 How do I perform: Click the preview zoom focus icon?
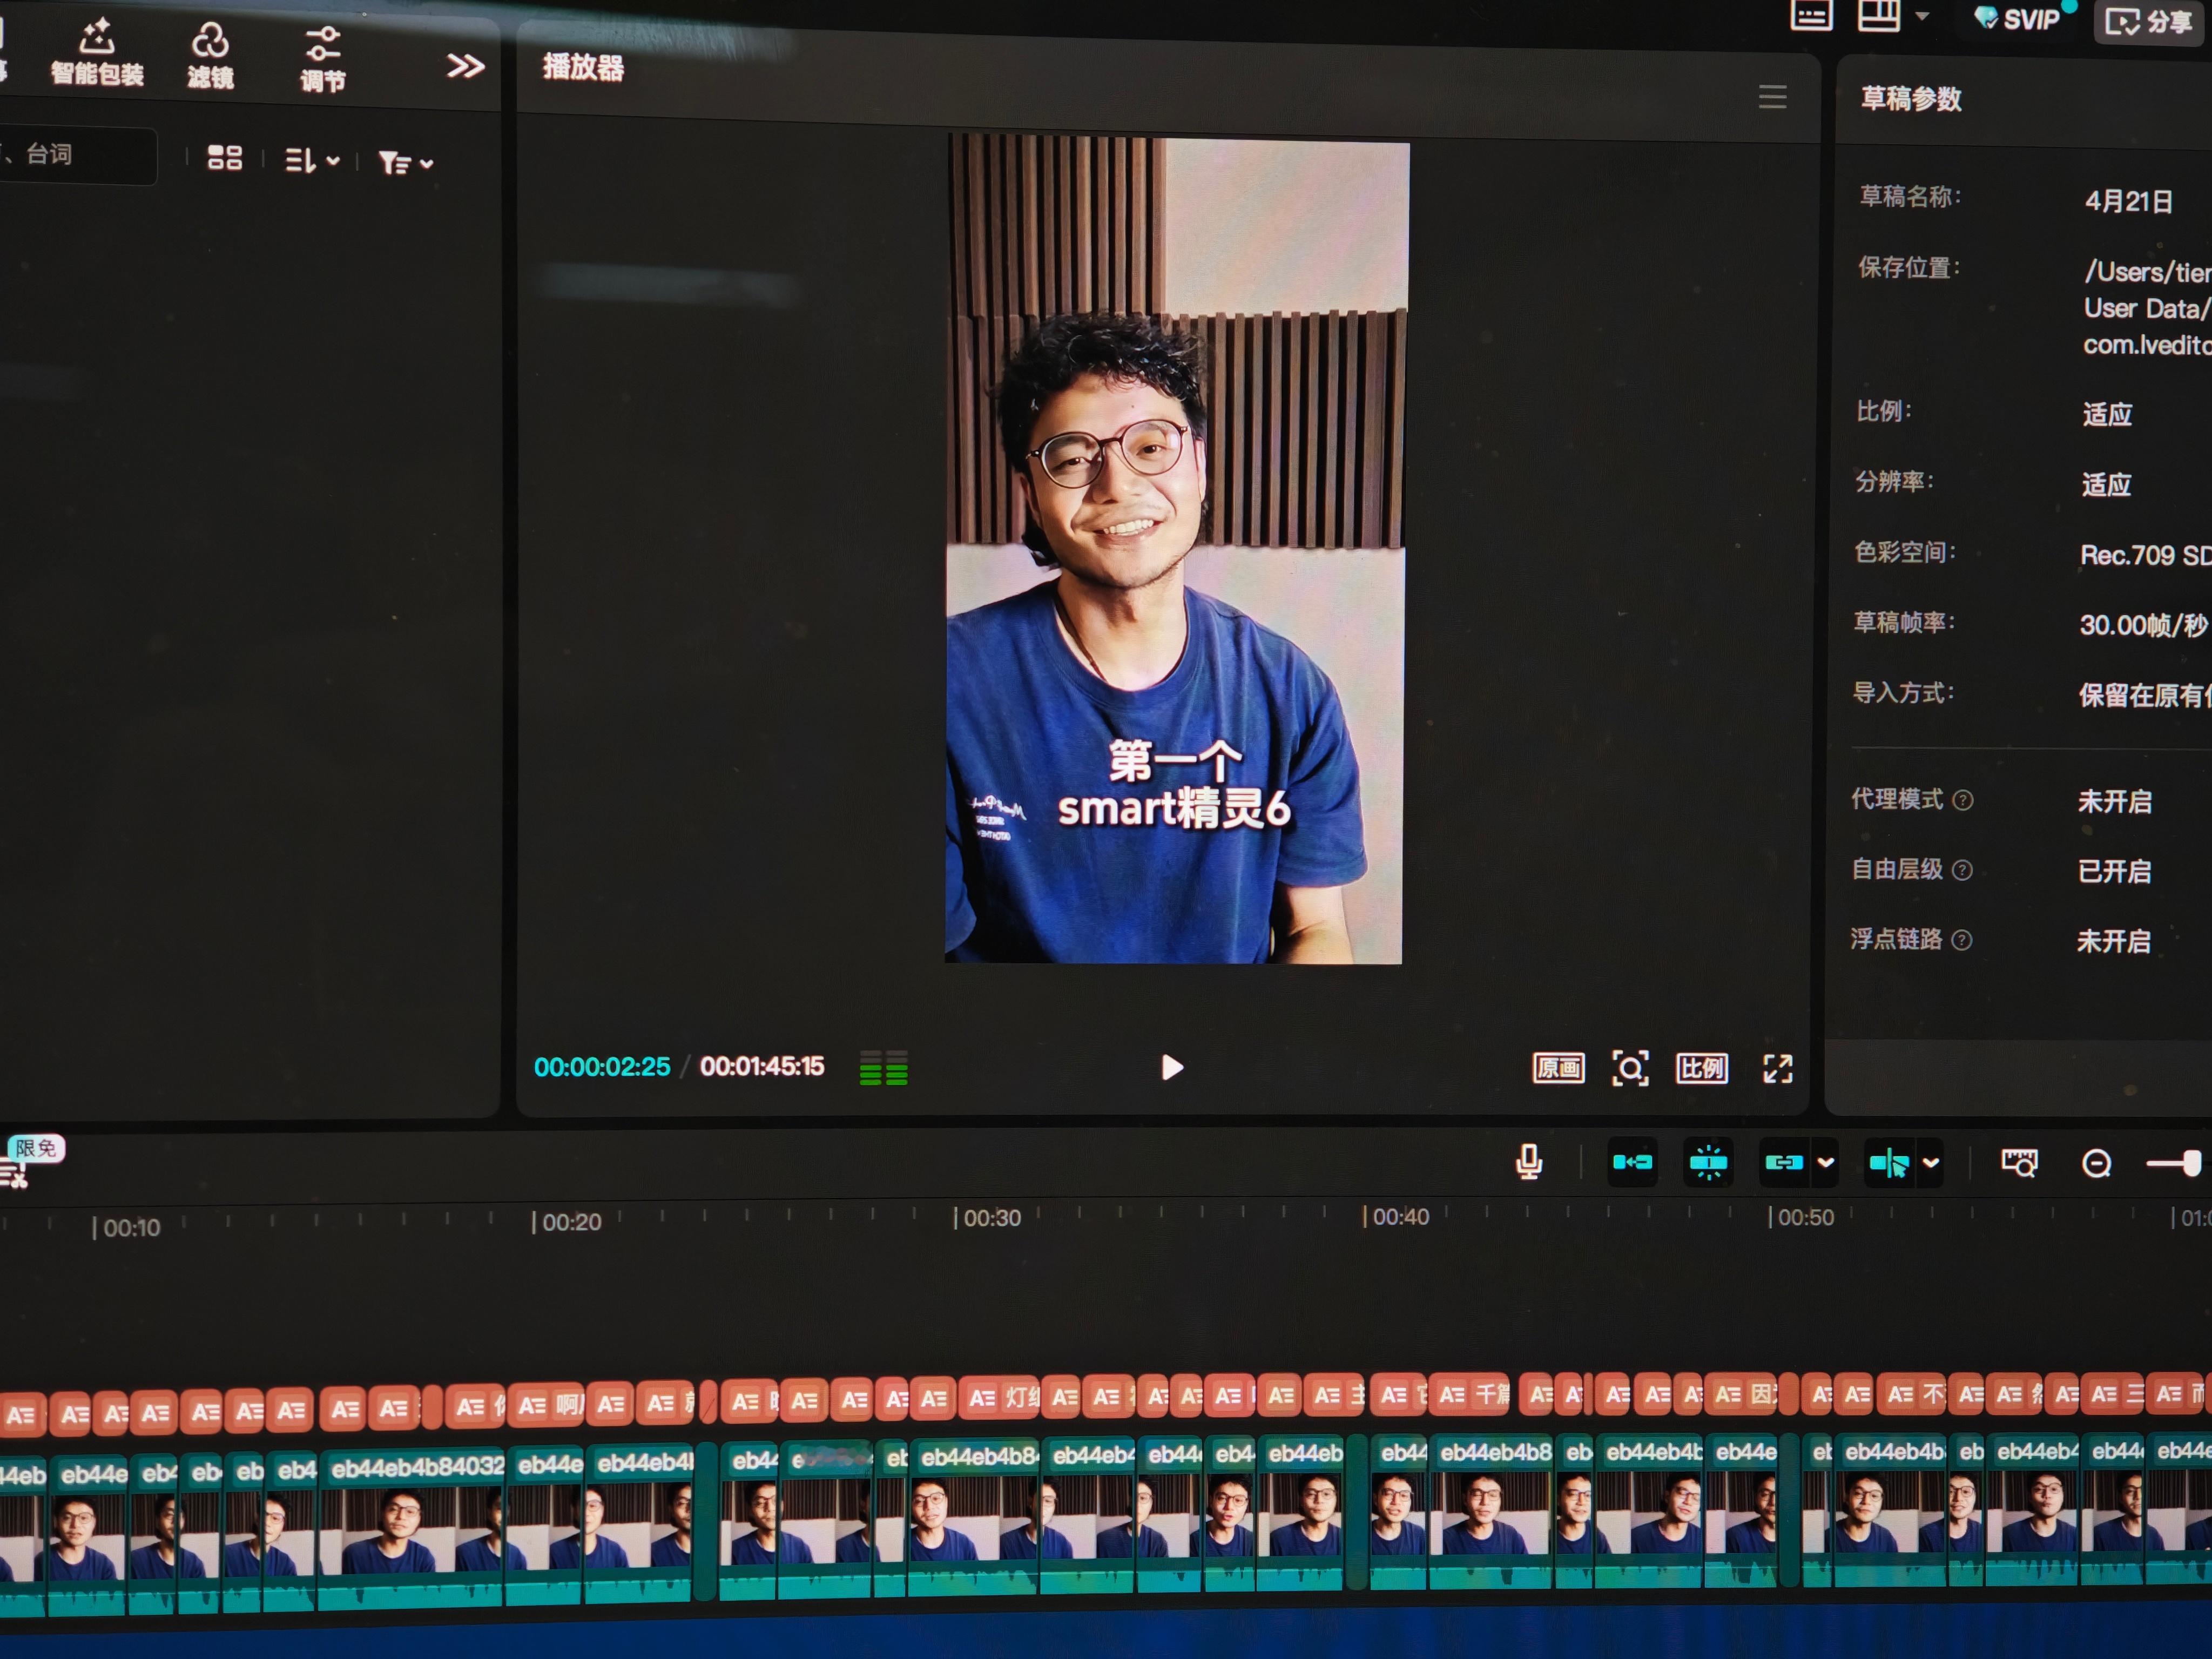1630,1068
